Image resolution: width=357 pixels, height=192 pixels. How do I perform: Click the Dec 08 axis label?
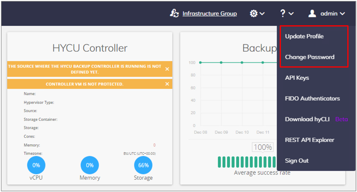[201, 132]
